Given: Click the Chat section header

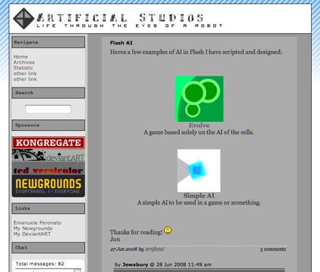Looking at the screenshot, I should pos(48,248).
